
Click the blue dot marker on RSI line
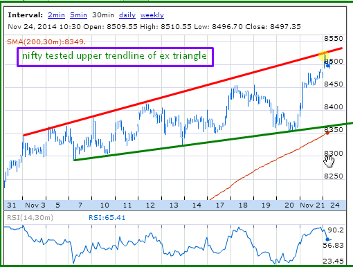327,239
